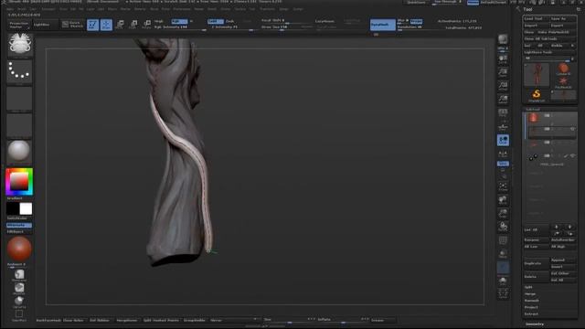The image size is (585, 329).
Task: Select the red sphere tool thumbnail
Action: pos(563,69)
